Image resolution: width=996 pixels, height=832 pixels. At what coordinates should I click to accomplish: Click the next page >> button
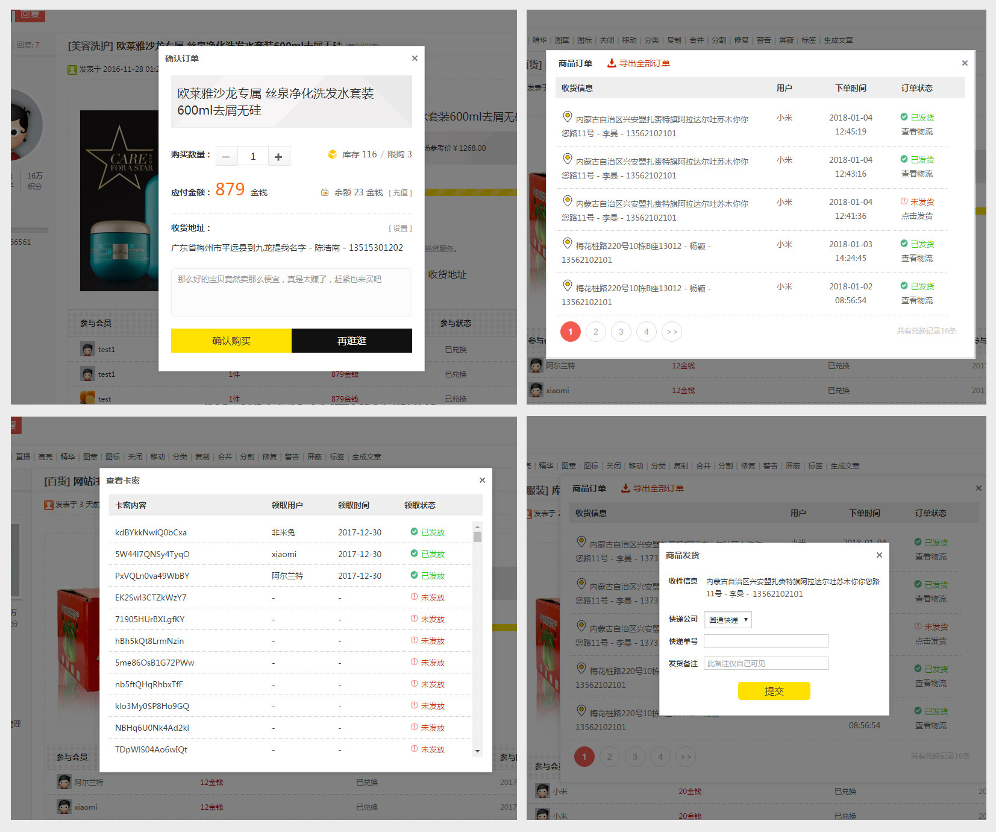click(672, 332)
